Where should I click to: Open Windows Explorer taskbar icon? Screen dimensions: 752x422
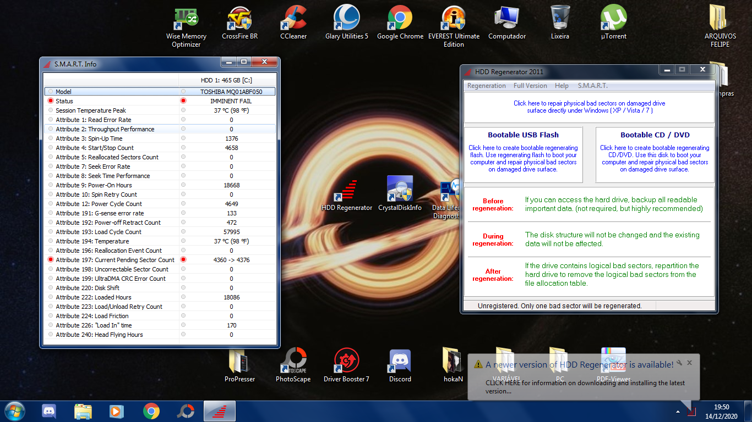coord(83,411)
